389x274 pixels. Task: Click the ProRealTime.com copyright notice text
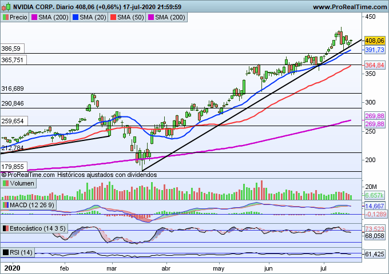pyautogui.click(x=79, y=175)
